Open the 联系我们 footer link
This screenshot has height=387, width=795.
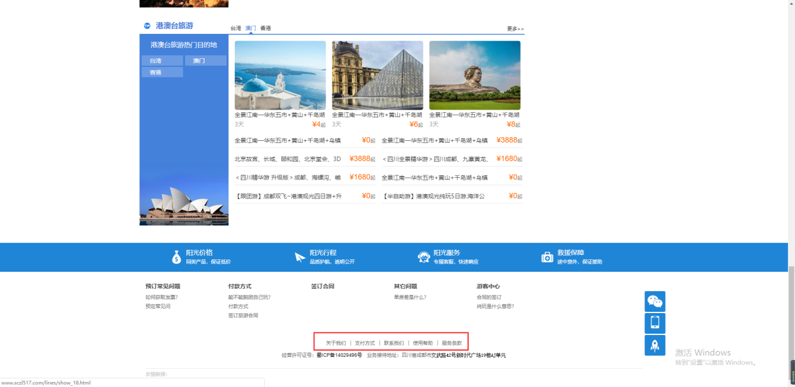[x=394, y=343]
